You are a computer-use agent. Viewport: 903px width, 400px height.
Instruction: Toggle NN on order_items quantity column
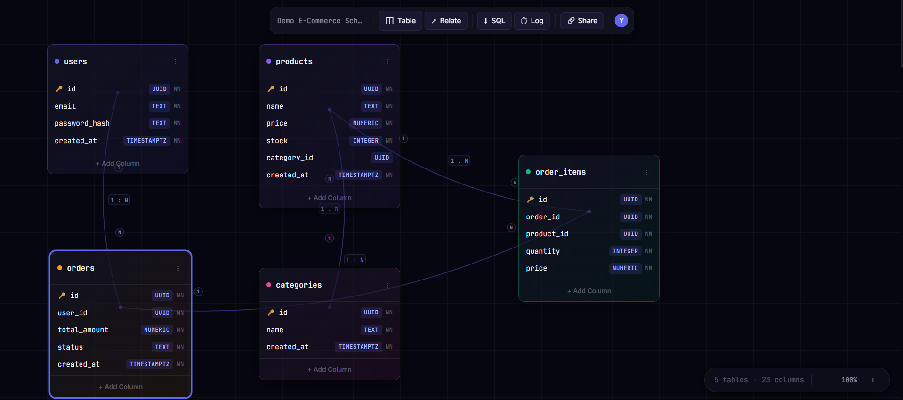[x=649, y=251]
